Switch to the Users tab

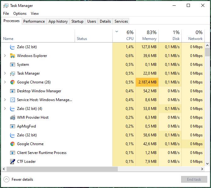(x=92, y=21)
